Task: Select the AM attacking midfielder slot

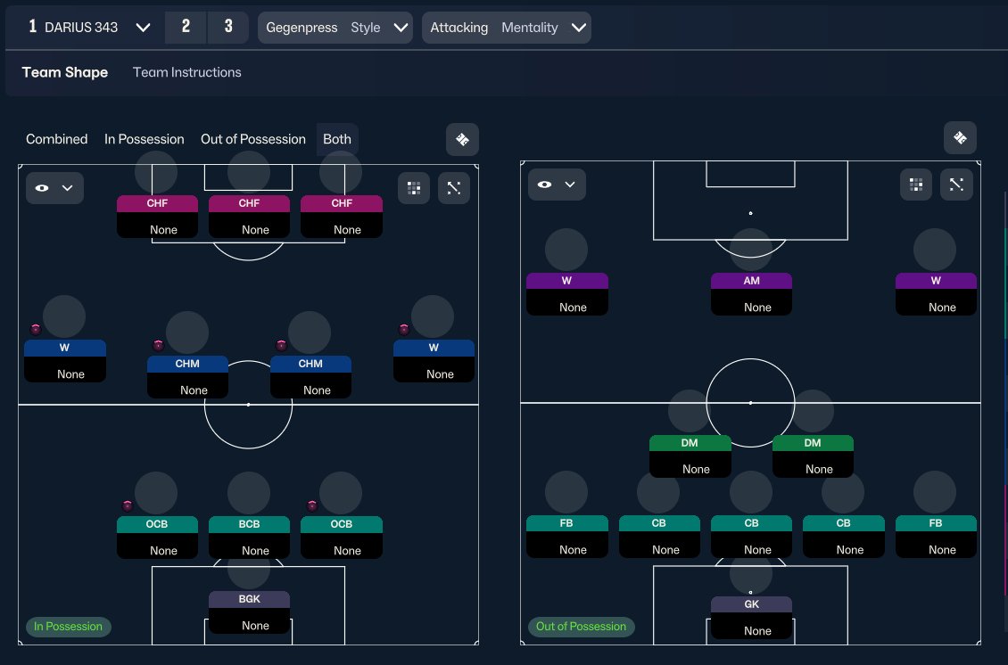Action: 751,294
